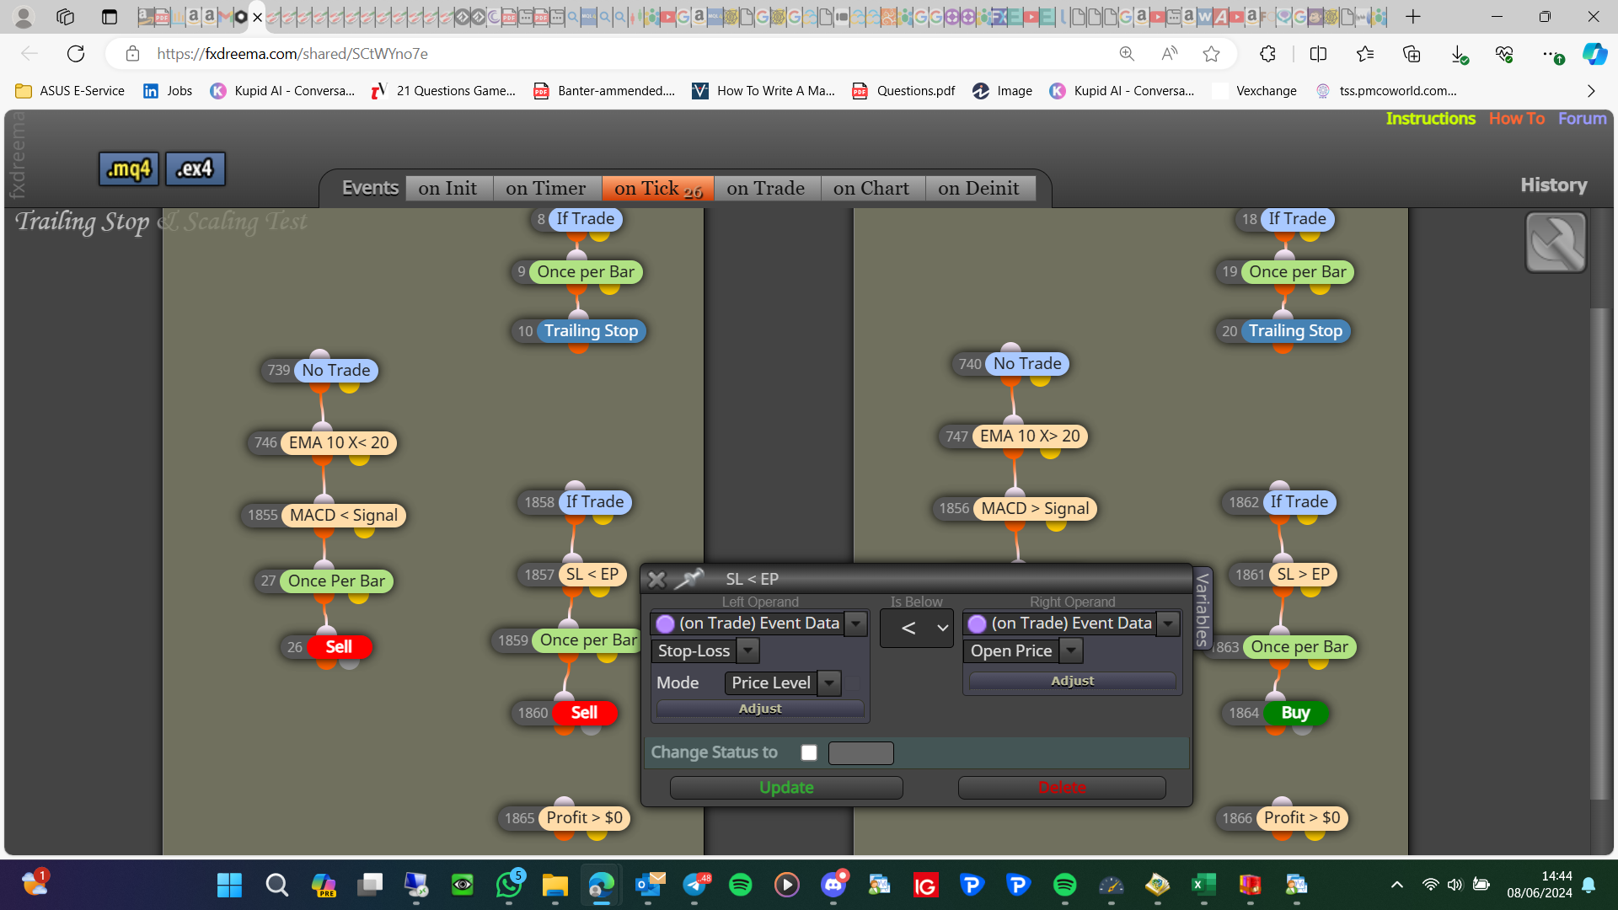Select EMA 10 X< 20 block
1618x910 pixels.
point(339,443)
